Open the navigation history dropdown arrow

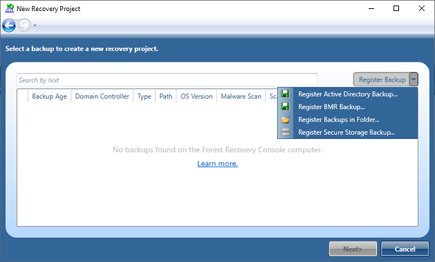pyautogui.click(x=35, y=26)
